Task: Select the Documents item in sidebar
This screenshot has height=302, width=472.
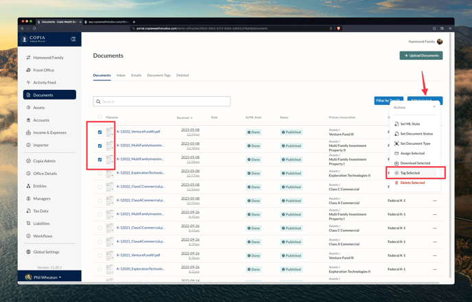Action: point(49,95)
